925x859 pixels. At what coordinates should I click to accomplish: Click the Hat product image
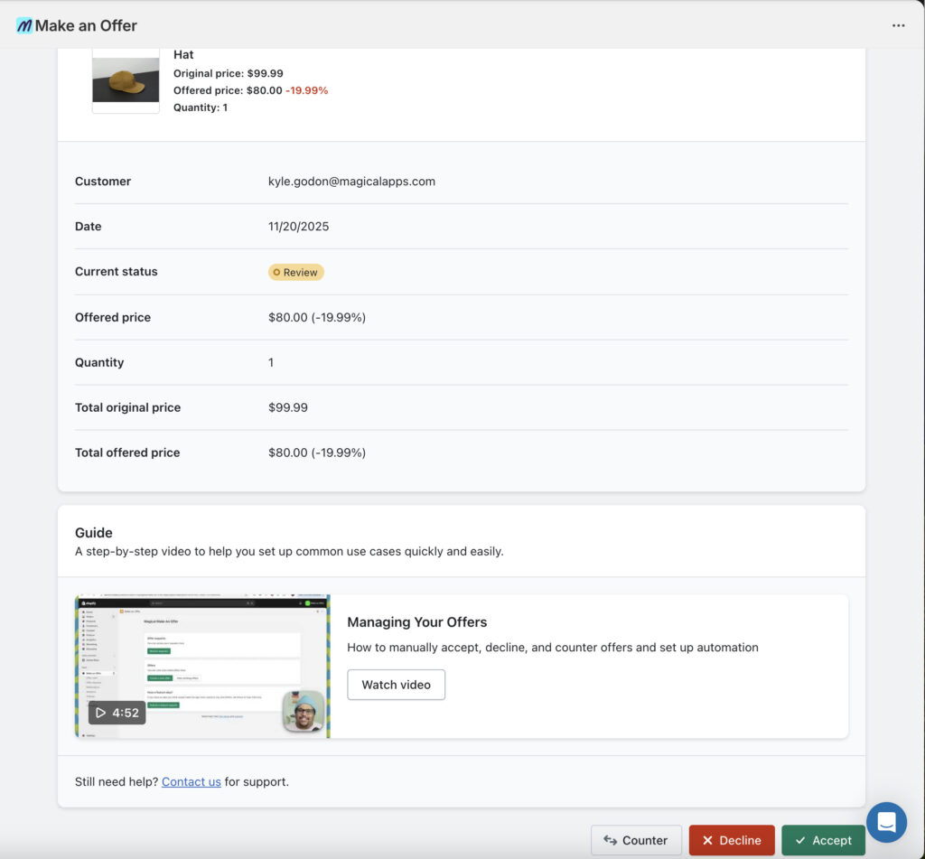[125, 80]
